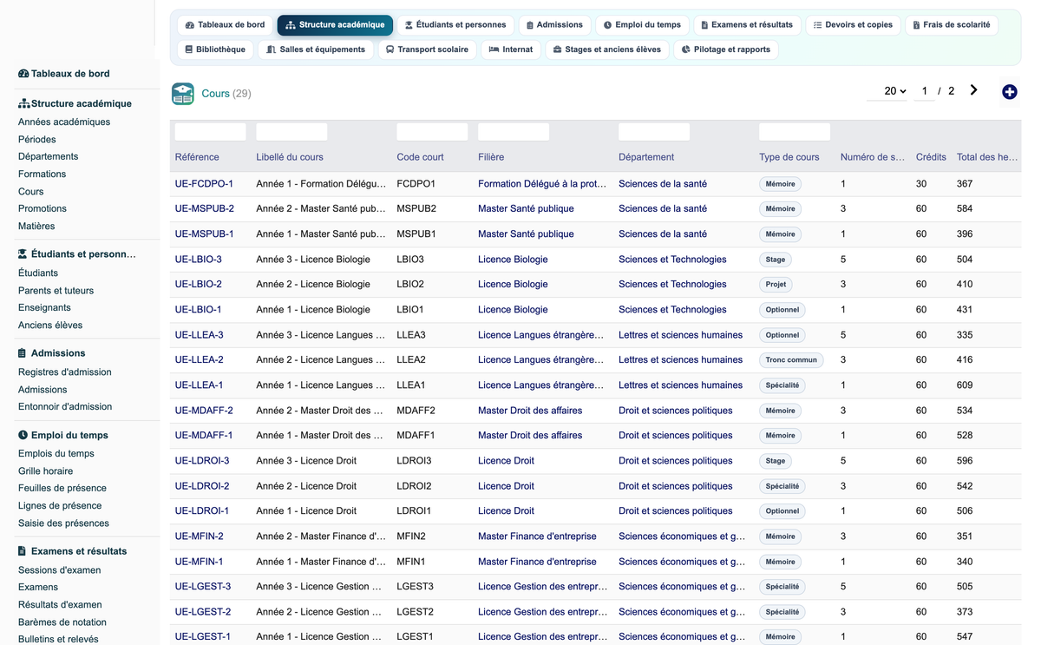Click the clock icon on the Emploi du temps tab
This screenshot has height=645, width=1041.
[x=607, y=25]
